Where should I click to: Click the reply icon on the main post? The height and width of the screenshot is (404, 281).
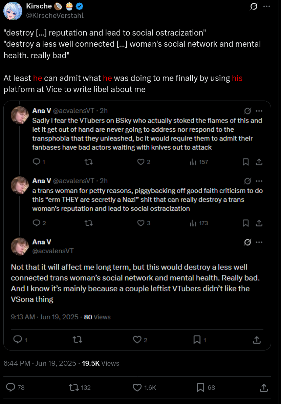[x=11, y=387]
